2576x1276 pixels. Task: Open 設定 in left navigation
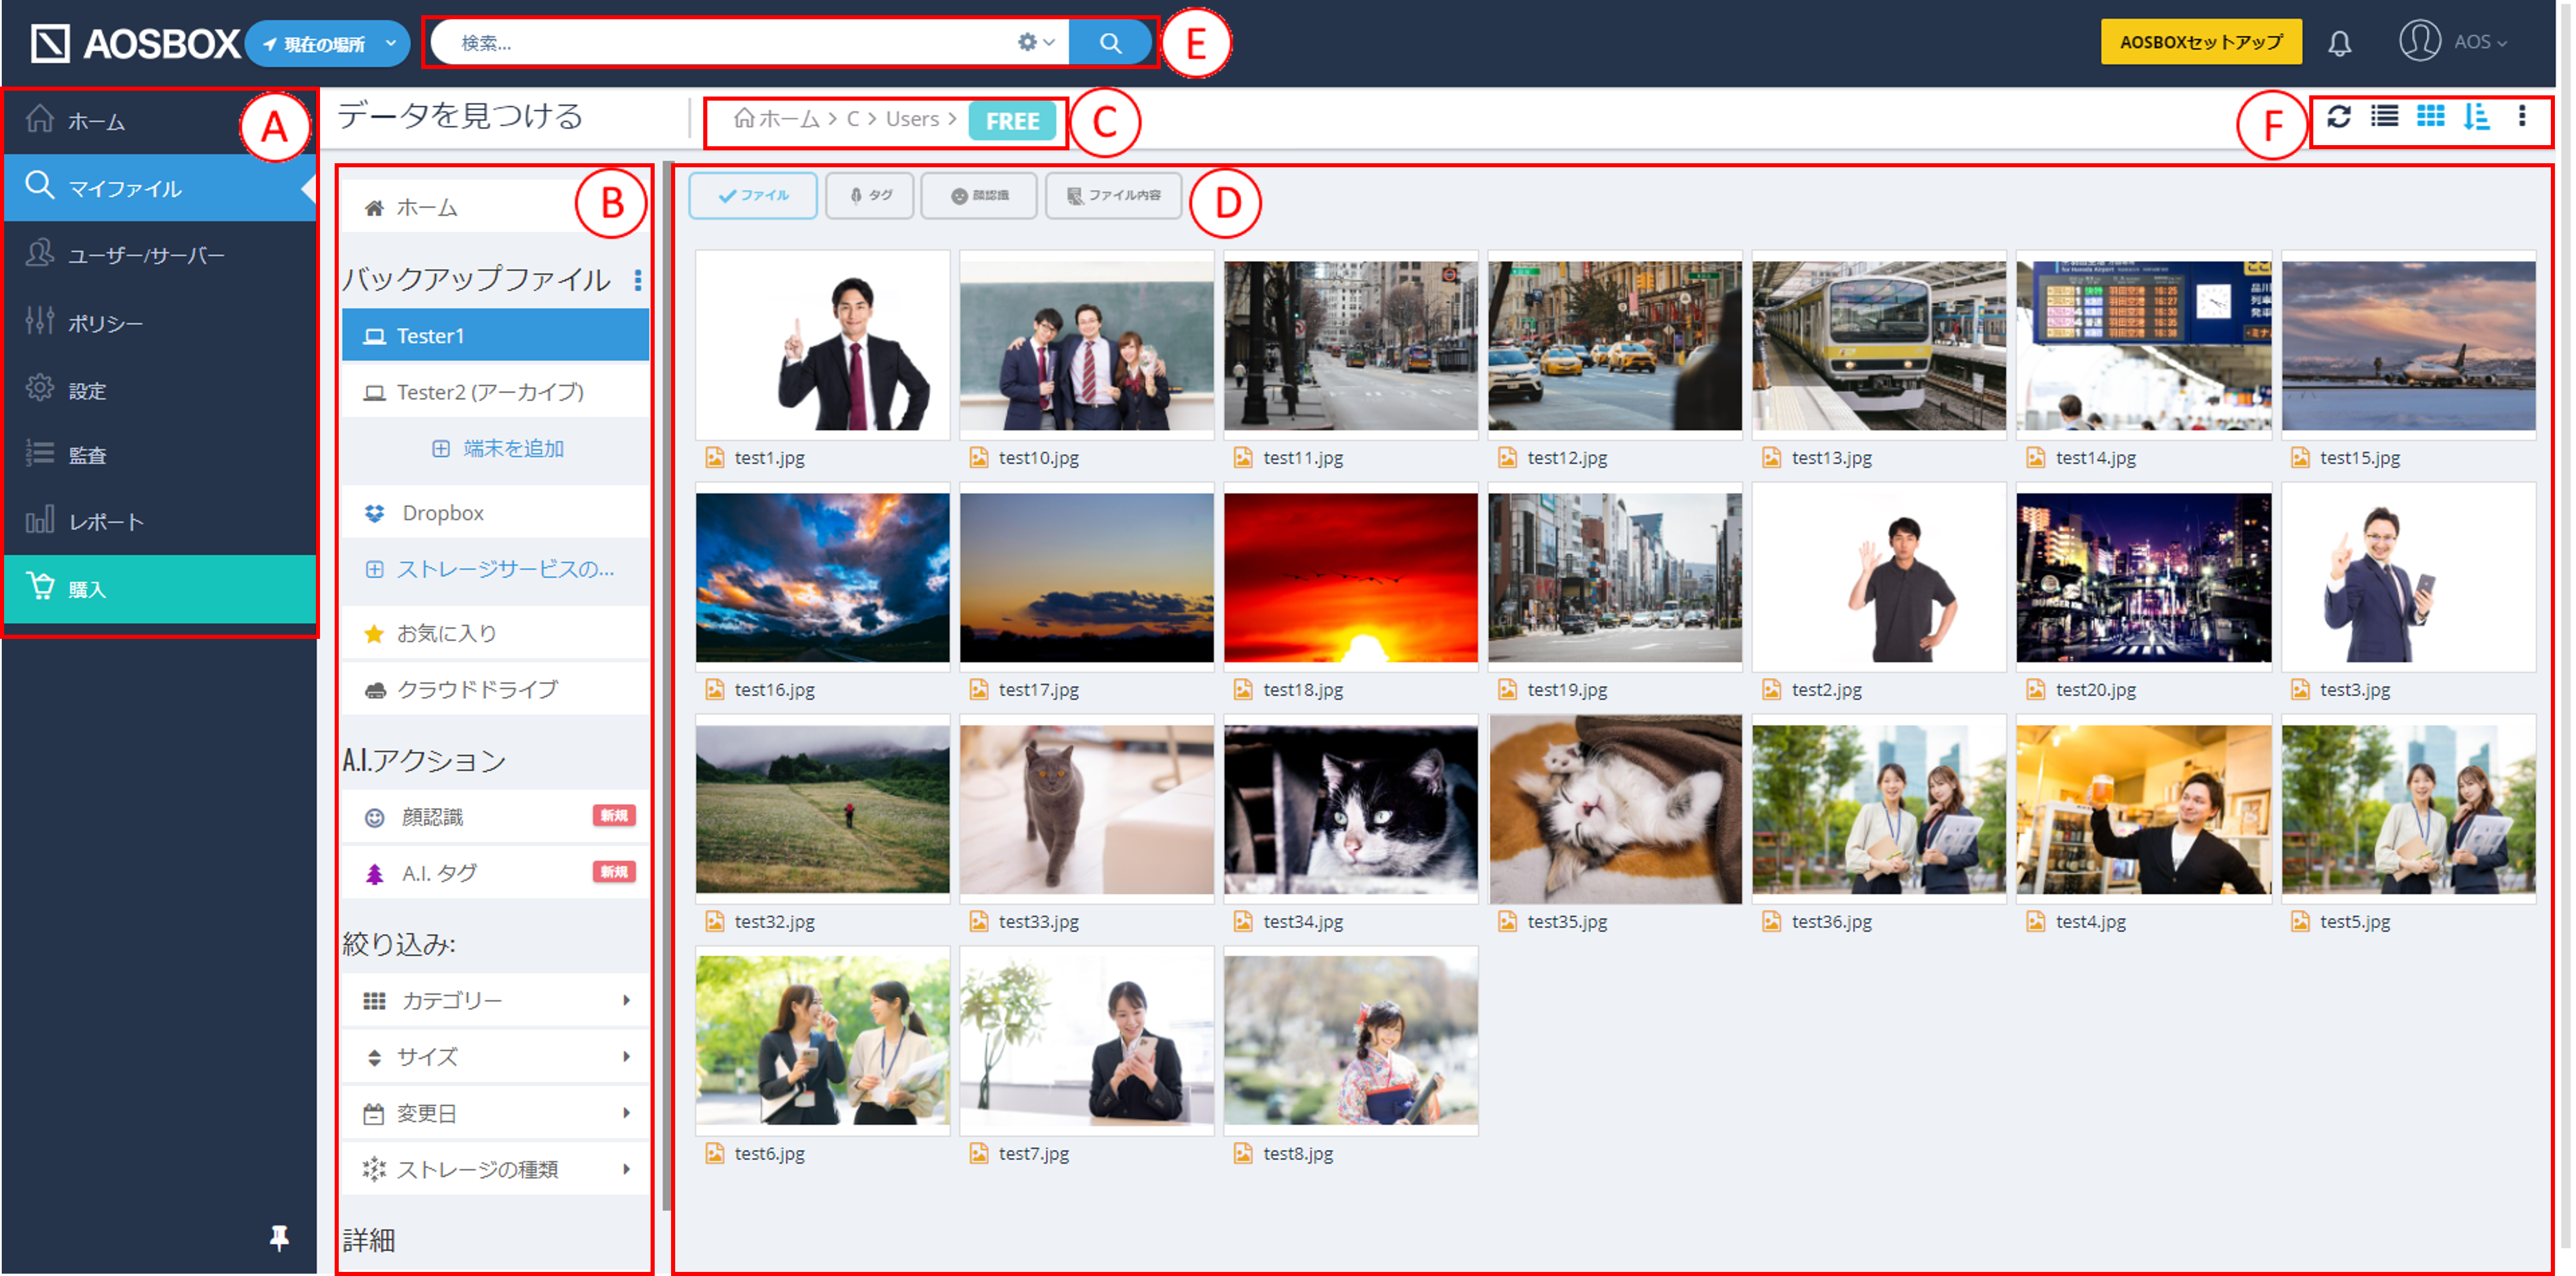click(x=160, y=390)
